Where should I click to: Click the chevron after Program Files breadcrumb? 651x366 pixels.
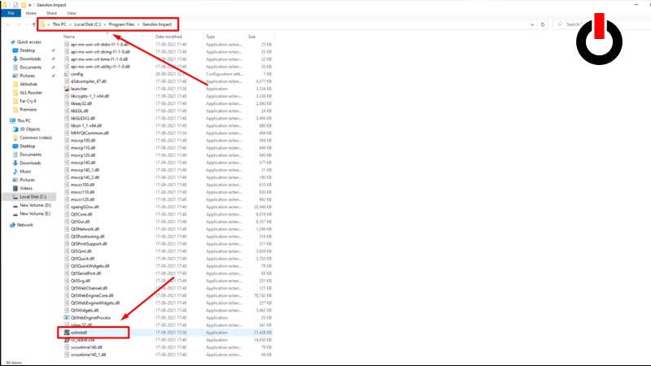(x=138, y=24)
